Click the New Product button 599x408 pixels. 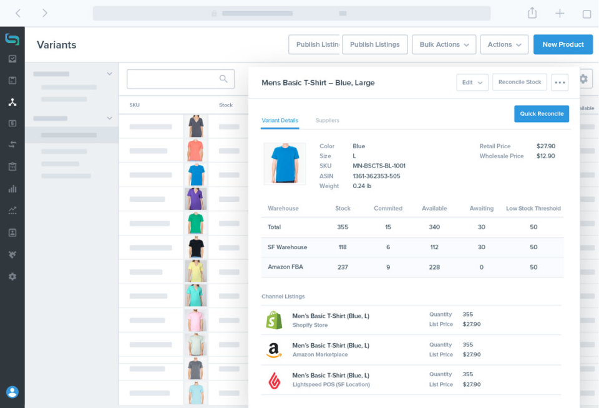tap(563, 44)
